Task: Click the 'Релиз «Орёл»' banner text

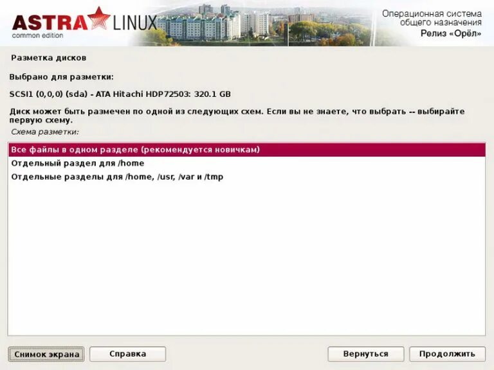Action: point(451,33)
